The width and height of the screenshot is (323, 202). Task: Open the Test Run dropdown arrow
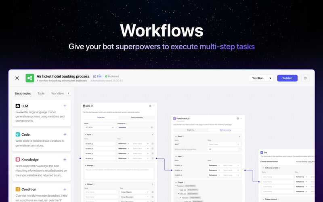[270, 78]
